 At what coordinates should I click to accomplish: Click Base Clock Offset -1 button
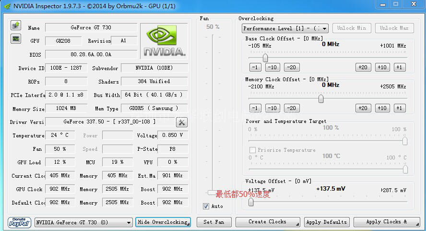[x=255, y=67]
